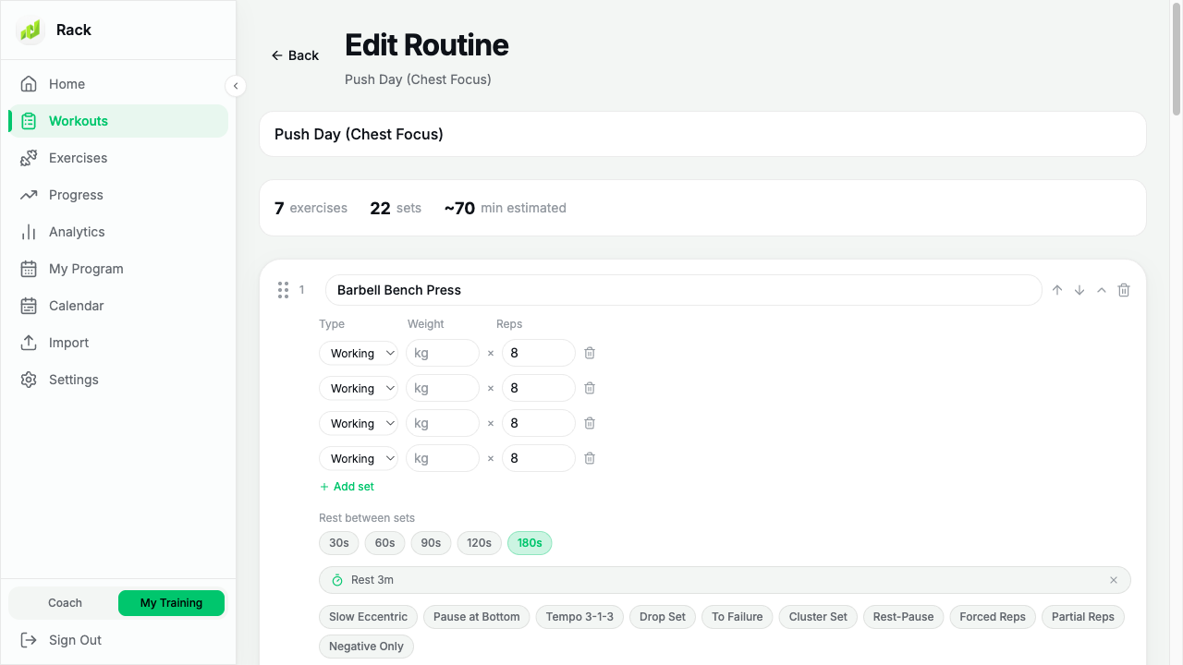Image resolution: width=1183 pixels, height=665 pixels.
Task: Toggle the Slow Eccentric tag
Action: 368,617
